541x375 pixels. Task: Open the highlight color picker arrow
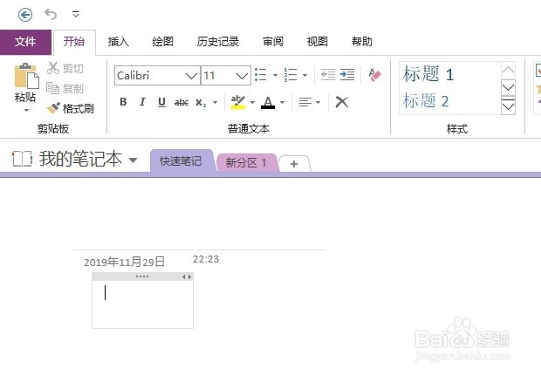(x=252, y=102)
